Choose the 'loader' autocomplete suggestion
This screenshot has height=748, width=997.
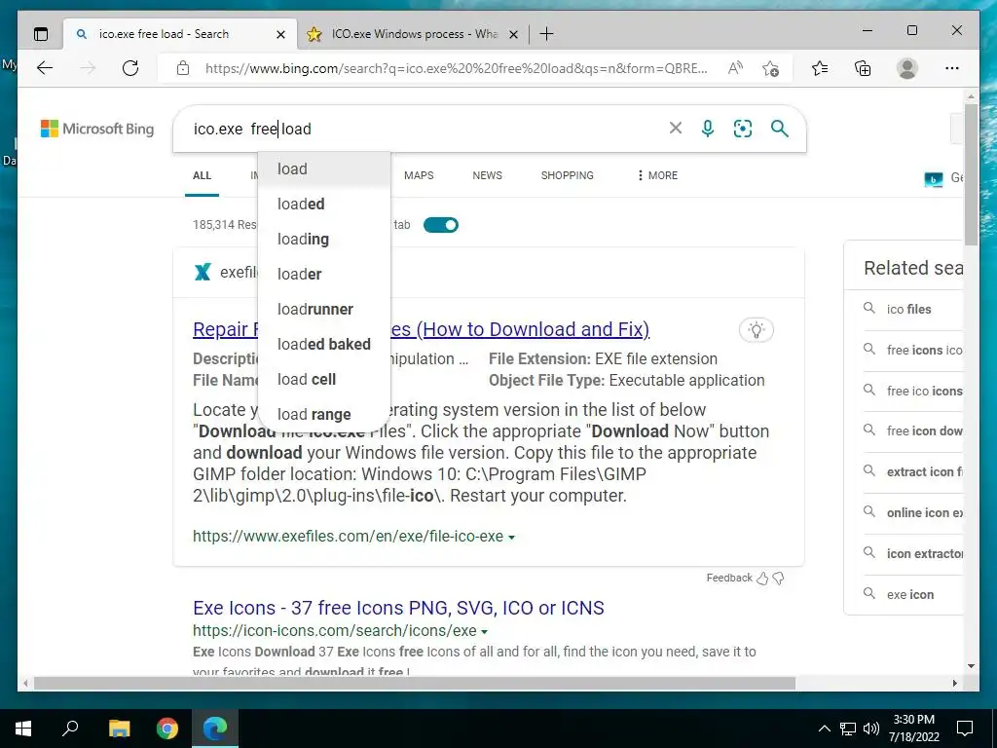(x=324, y=274)
